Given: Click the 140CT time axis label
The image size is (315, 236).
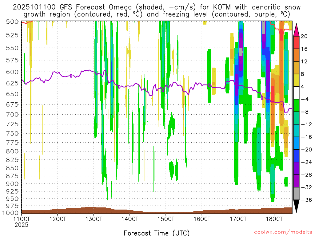Looking at the screenshot, I should pos(130,219).
